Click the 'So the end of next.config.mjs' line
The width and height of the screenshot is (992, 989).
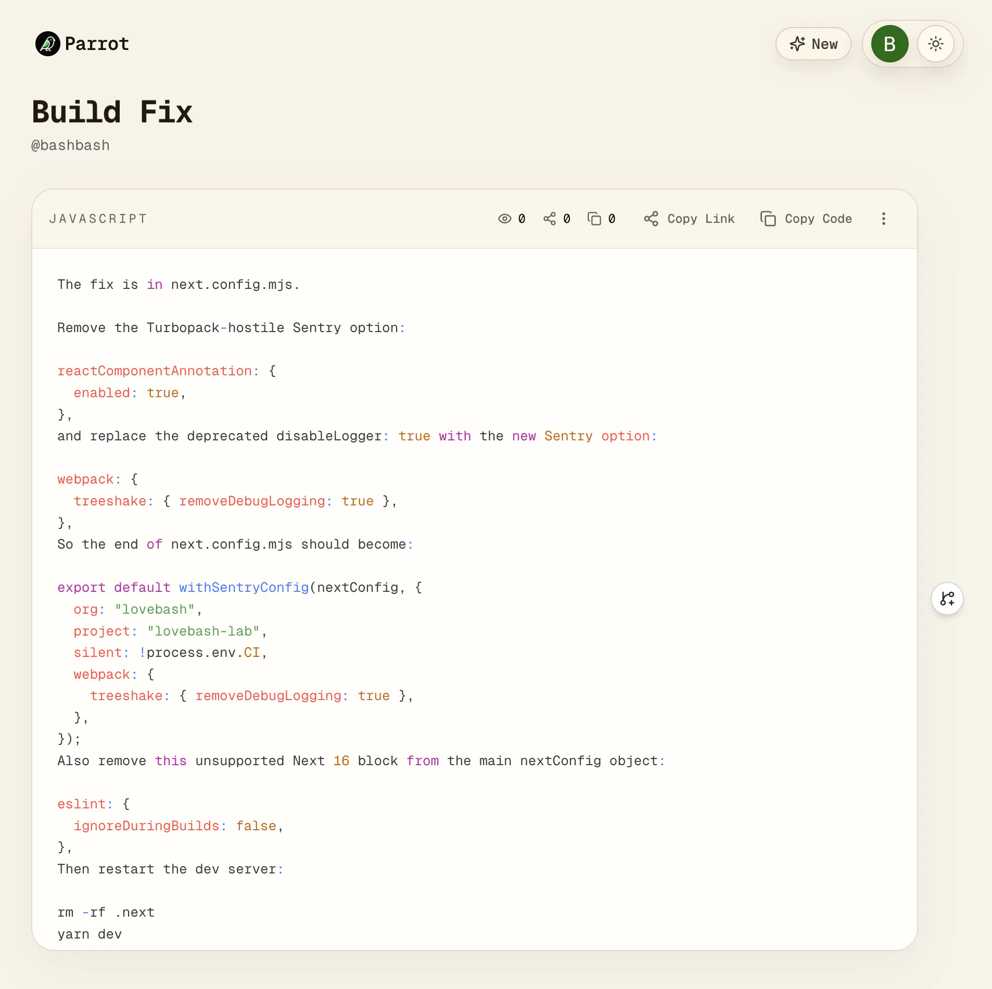(x=235, y=544)
